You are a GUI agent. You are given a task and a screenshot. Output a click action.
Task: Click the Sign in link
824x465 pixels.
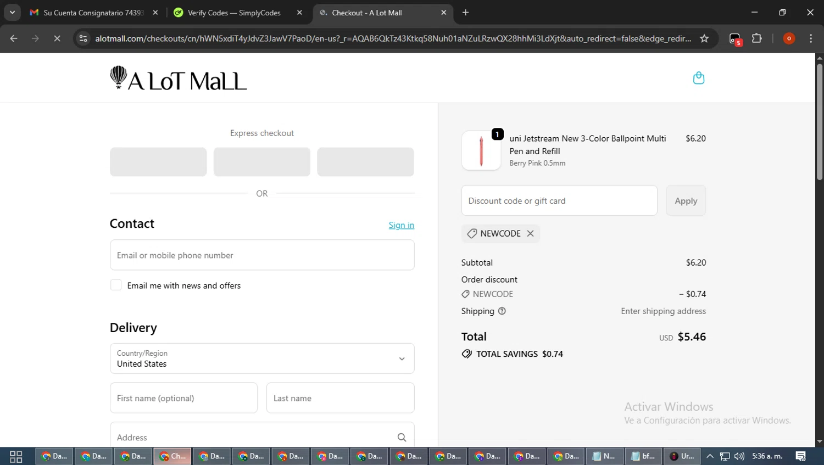pos(402,225)
